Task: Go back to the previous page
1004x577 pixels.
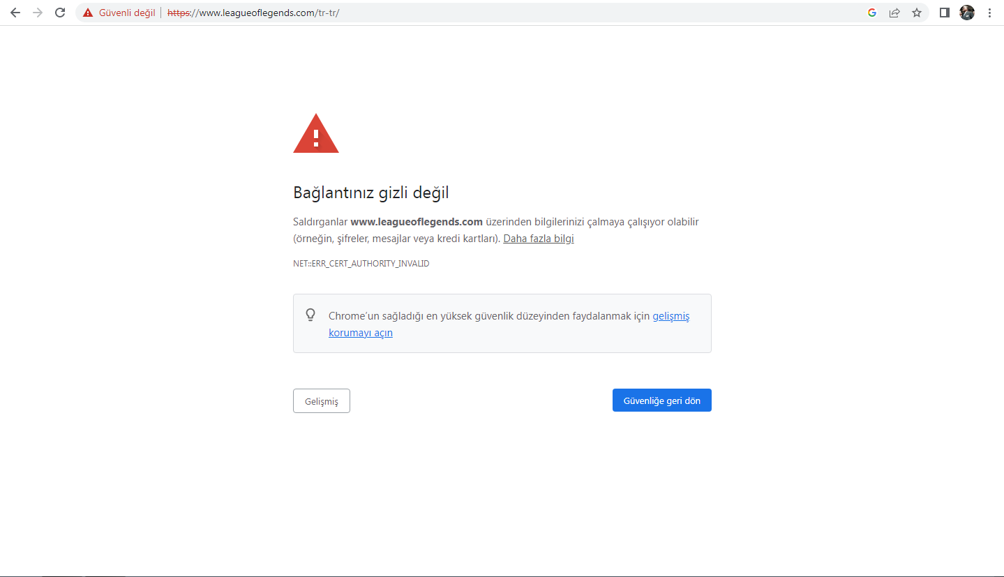Action: pos(15,13)
